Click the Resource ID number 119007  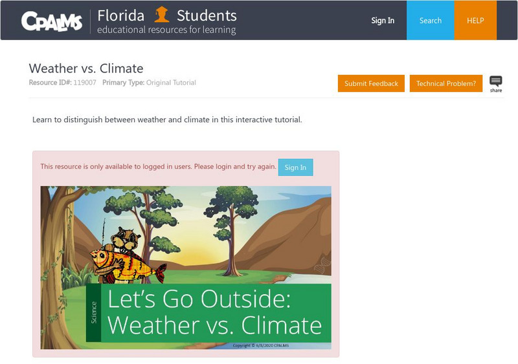(85, 83)
